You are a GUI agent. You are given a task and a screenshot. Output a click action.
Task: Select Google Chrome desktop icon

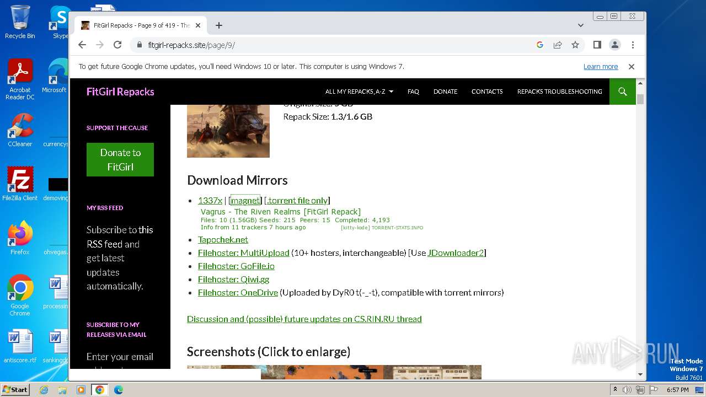20,296
